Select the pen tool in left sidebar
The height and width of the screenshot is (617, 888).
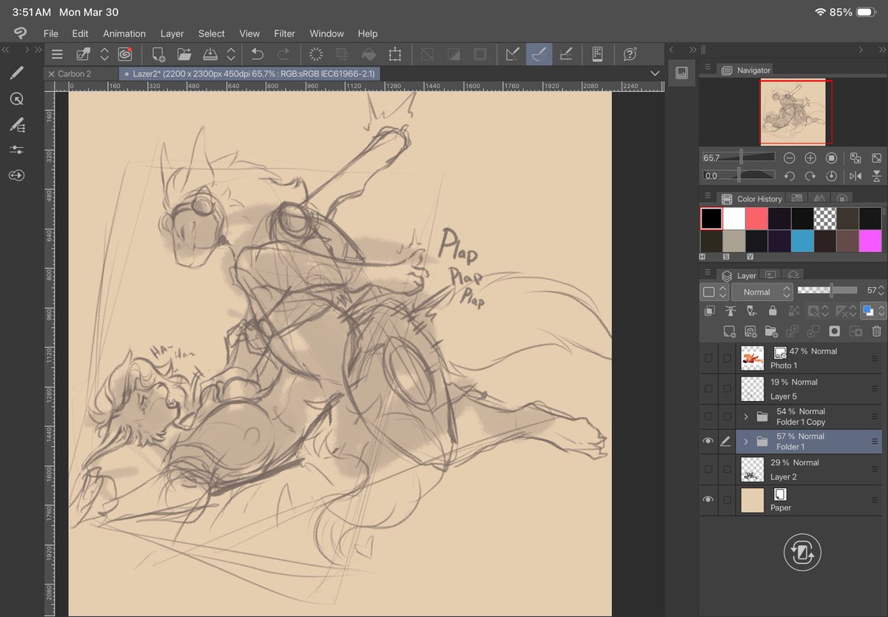click(x=16, y=73)
